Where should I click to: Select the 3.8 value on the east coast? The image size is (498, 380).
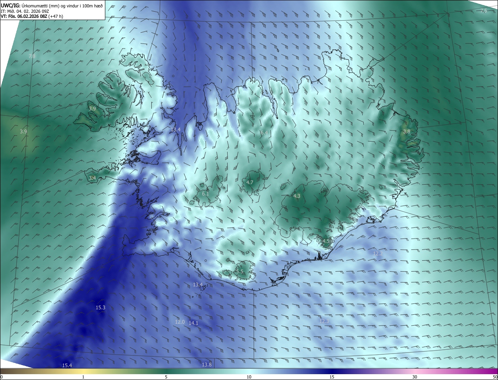(x=407, y=132)
